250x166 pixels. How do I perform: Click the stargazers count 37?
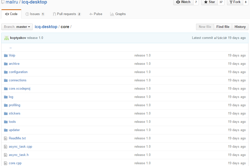pos(221,2)
